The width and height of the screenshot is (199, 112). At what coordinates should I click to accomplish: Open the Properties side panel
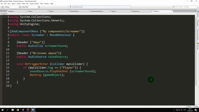198,23
